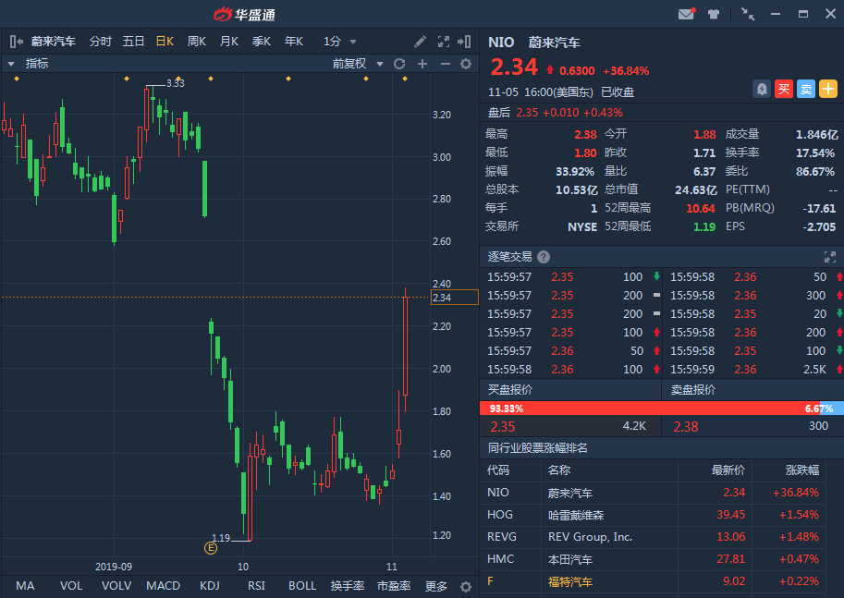Select the 月K monthly chart tab
Image resolution: width=844 pixels, height=598 pixels.
click(229, 42)
